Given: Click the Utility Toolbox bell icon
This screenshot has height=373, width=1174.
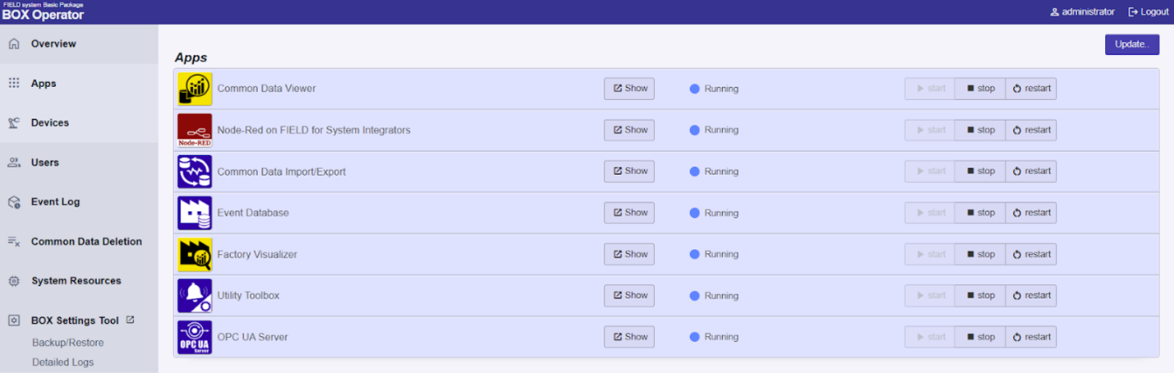Looking at the screenshot, I should click(195, 296).
